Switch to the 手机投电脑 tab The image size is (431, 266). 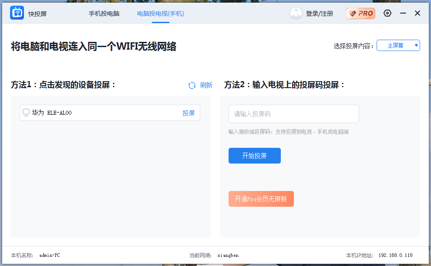tap(104, 14)
